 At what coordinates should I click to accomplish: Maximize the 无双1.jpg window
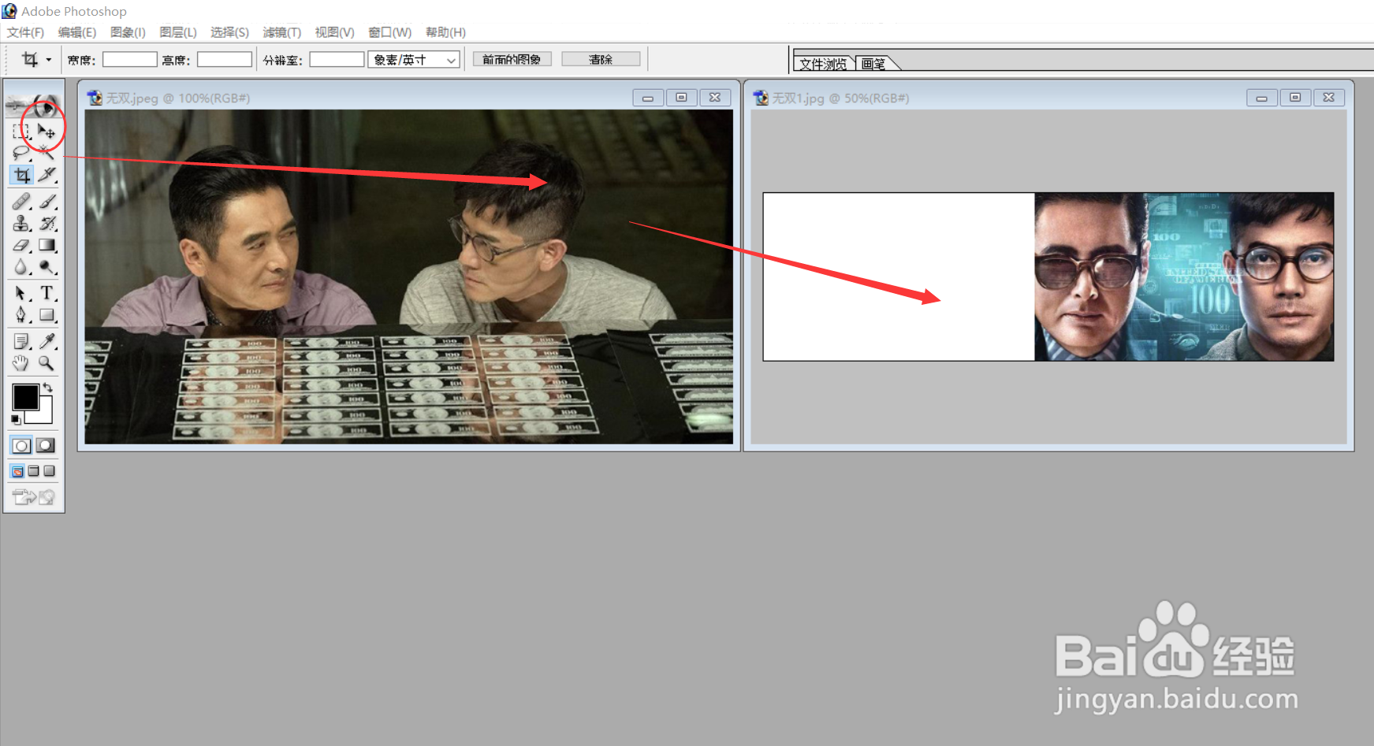point(1295,98)
